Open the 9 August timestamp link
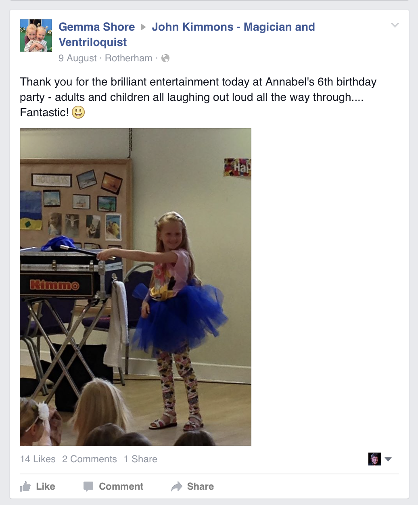The width and height of the screenshot is (418, 505). tap(77, 58)
